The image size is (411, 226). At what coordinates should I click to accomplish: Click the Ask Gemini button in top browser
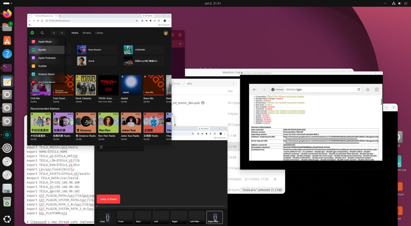(148, 16)
